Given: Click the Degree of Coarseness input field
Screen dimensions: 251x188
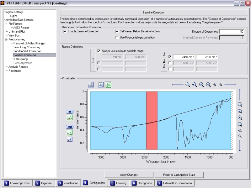Looking at the screenshot, I should tap(232, 32).
